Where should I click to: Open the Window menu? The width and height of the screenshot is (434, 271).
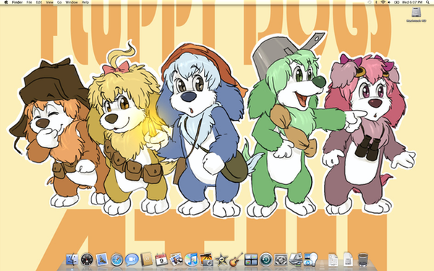tap(72, 2)
